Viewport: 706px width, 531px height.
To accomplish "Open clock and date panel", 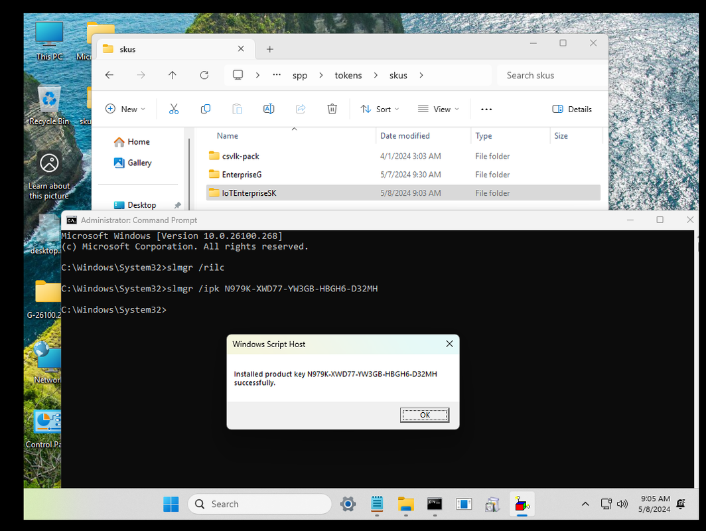I will [x=655, y=504].
